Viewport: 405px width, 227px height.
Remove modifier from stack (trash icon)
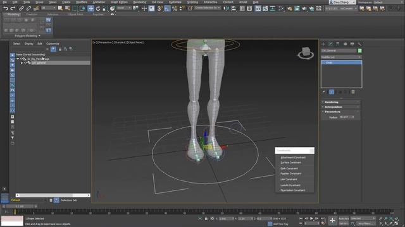click(353, 92)
